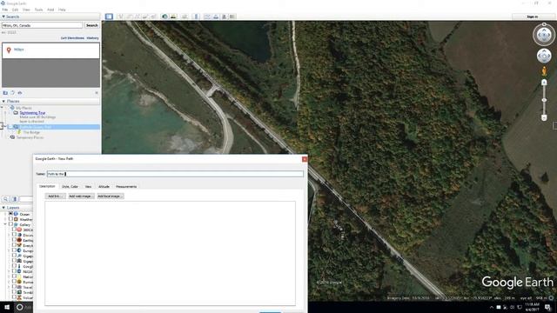The width and height of the screenshot is (557, 313).
Task: Switch to the Measurements tab
Action: 126,186
